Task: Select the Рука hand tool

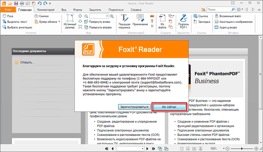Action: coord(8,16)
